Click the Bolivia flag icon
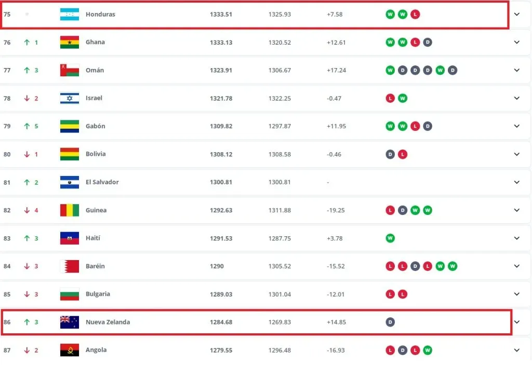532x365 pixels. [x=70, y=154]
